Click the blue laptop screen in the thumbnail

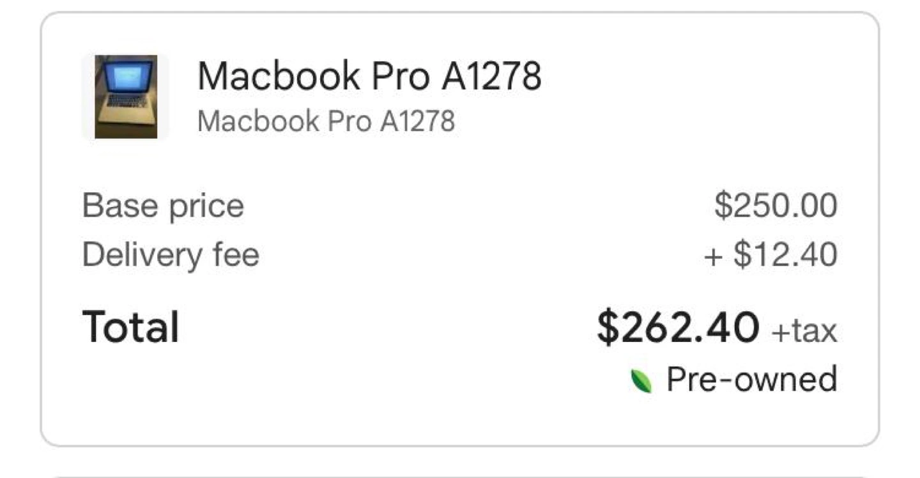coord(128,76)
